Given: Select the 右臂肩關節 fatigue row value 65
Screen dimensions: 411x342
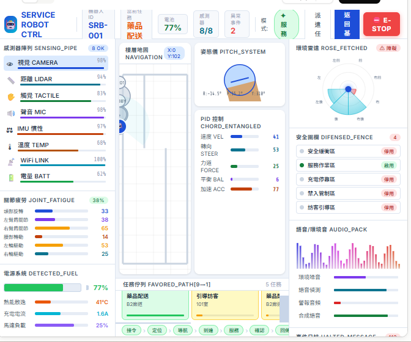Looking at the screenshot, I should pos(105,228).
